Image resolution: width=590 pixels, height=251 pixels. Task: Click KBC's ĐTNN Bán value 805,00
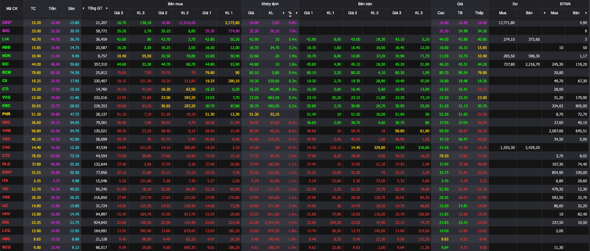[581, 106]
